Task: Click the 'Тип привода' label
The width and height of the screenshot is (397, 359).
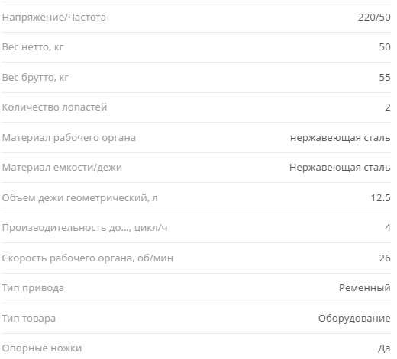Action: pyautogui.click(x=33, y=288)
